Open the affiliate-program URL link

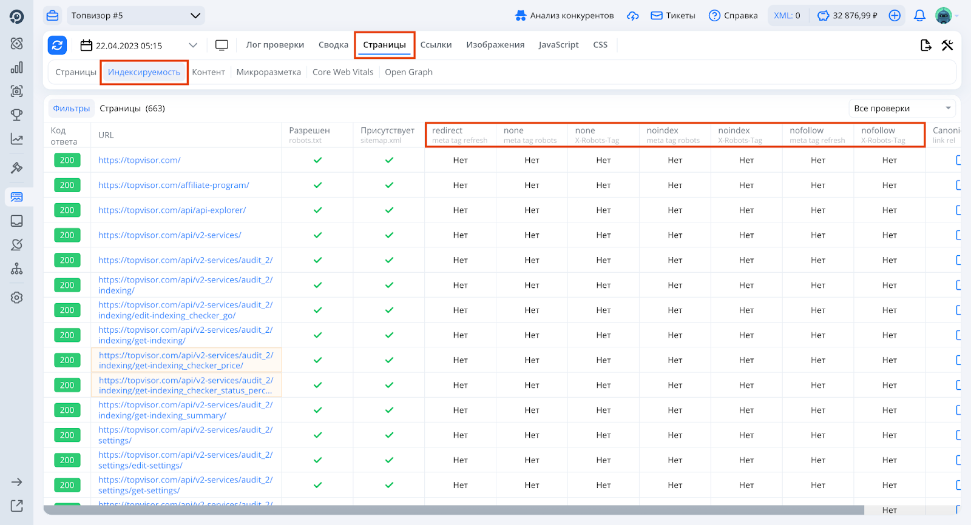(174, 186)
